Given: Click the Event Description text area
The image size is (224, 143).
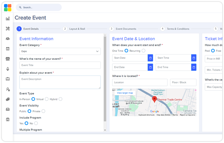Looking at the screenshot, I should pyautogui.click(x=60, y=82).
